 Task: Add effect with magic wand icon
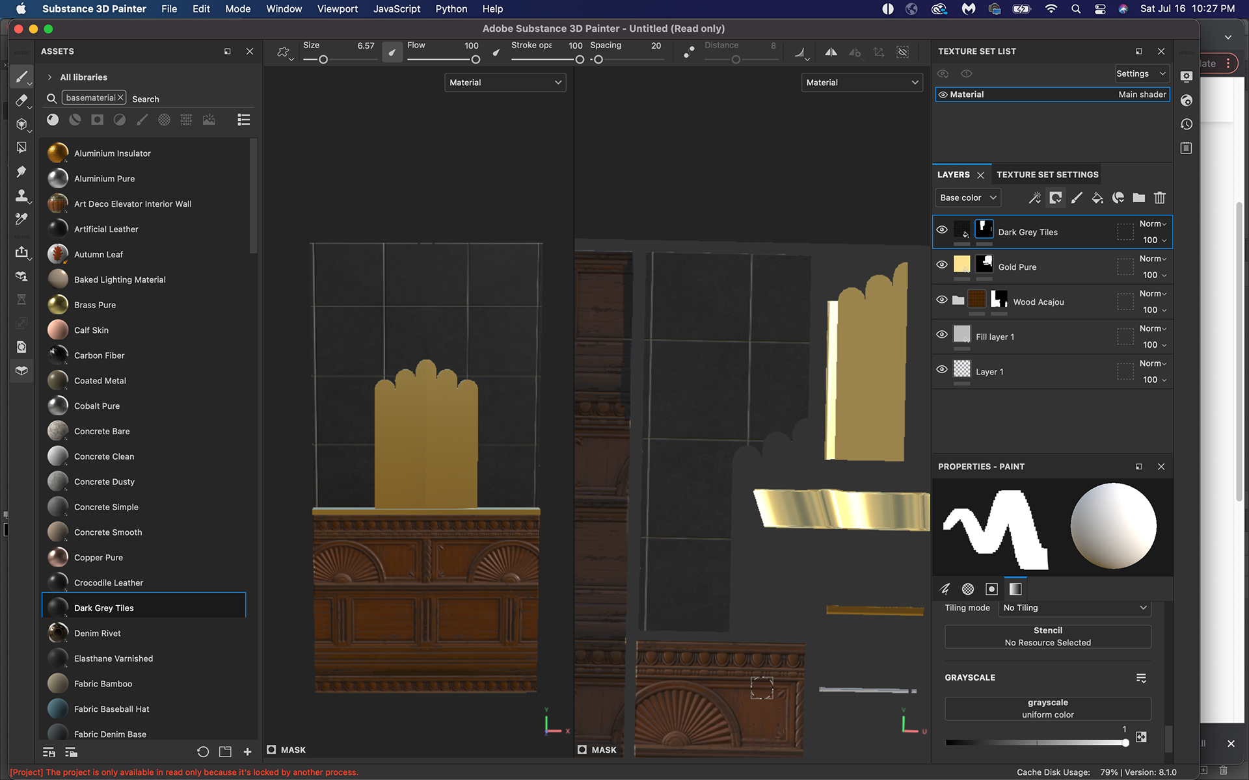point(1034,198)
